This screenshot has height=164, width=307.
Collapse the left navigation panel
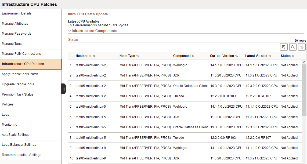pos(64,89)
